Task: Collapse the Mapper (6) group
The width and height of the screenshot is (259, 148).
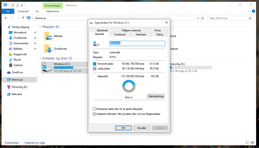Action: click(x=40, y=27)
